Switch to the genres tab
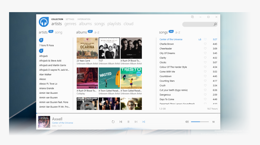Screen dimensions: 260x145 pyautogui.click(x=70, y=24)
